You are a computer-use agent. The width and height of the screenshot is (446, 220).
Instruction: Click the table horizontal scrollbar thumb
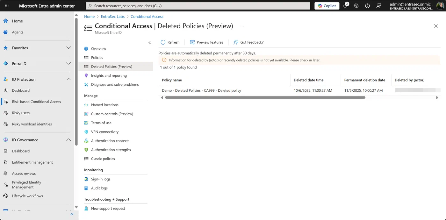pyautogui.click(x=265, y=97)
